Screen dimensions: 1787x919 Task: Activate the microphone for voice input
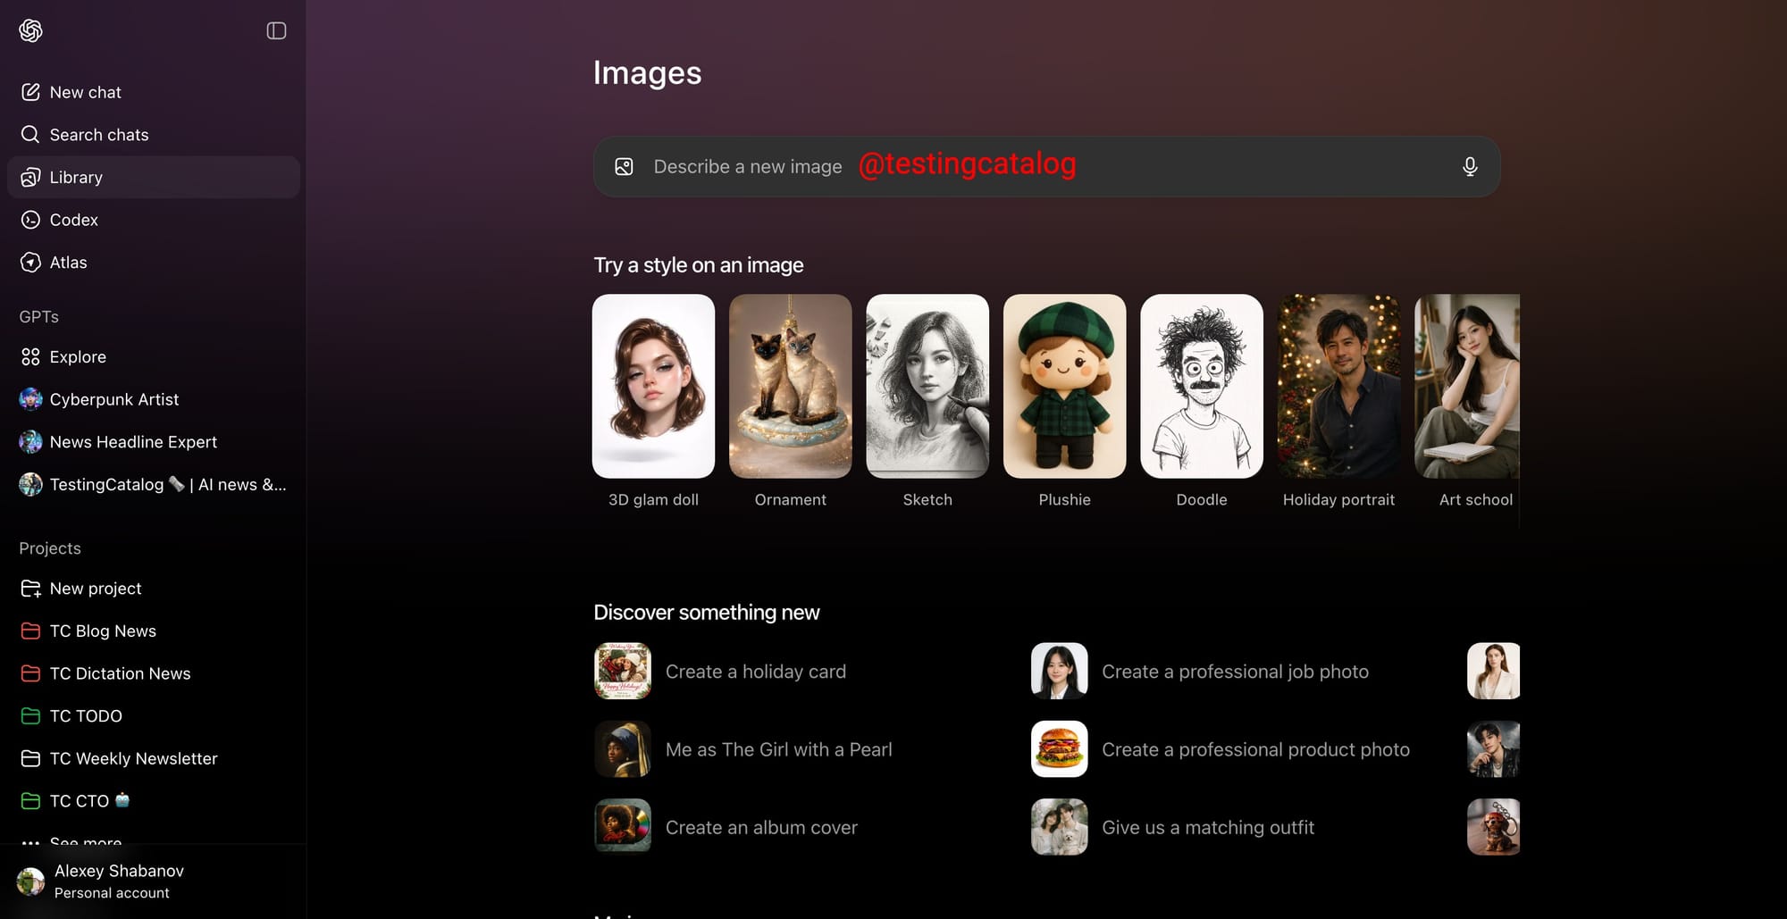[1469, 166]
